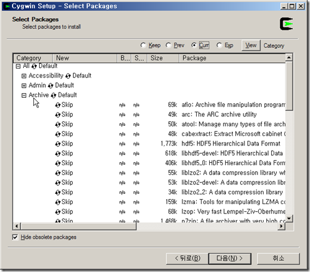Click the Cygwin logo in the header
The width and height of the screenshot is (310, 272).
pyautogui.click(x=286, y=24)
